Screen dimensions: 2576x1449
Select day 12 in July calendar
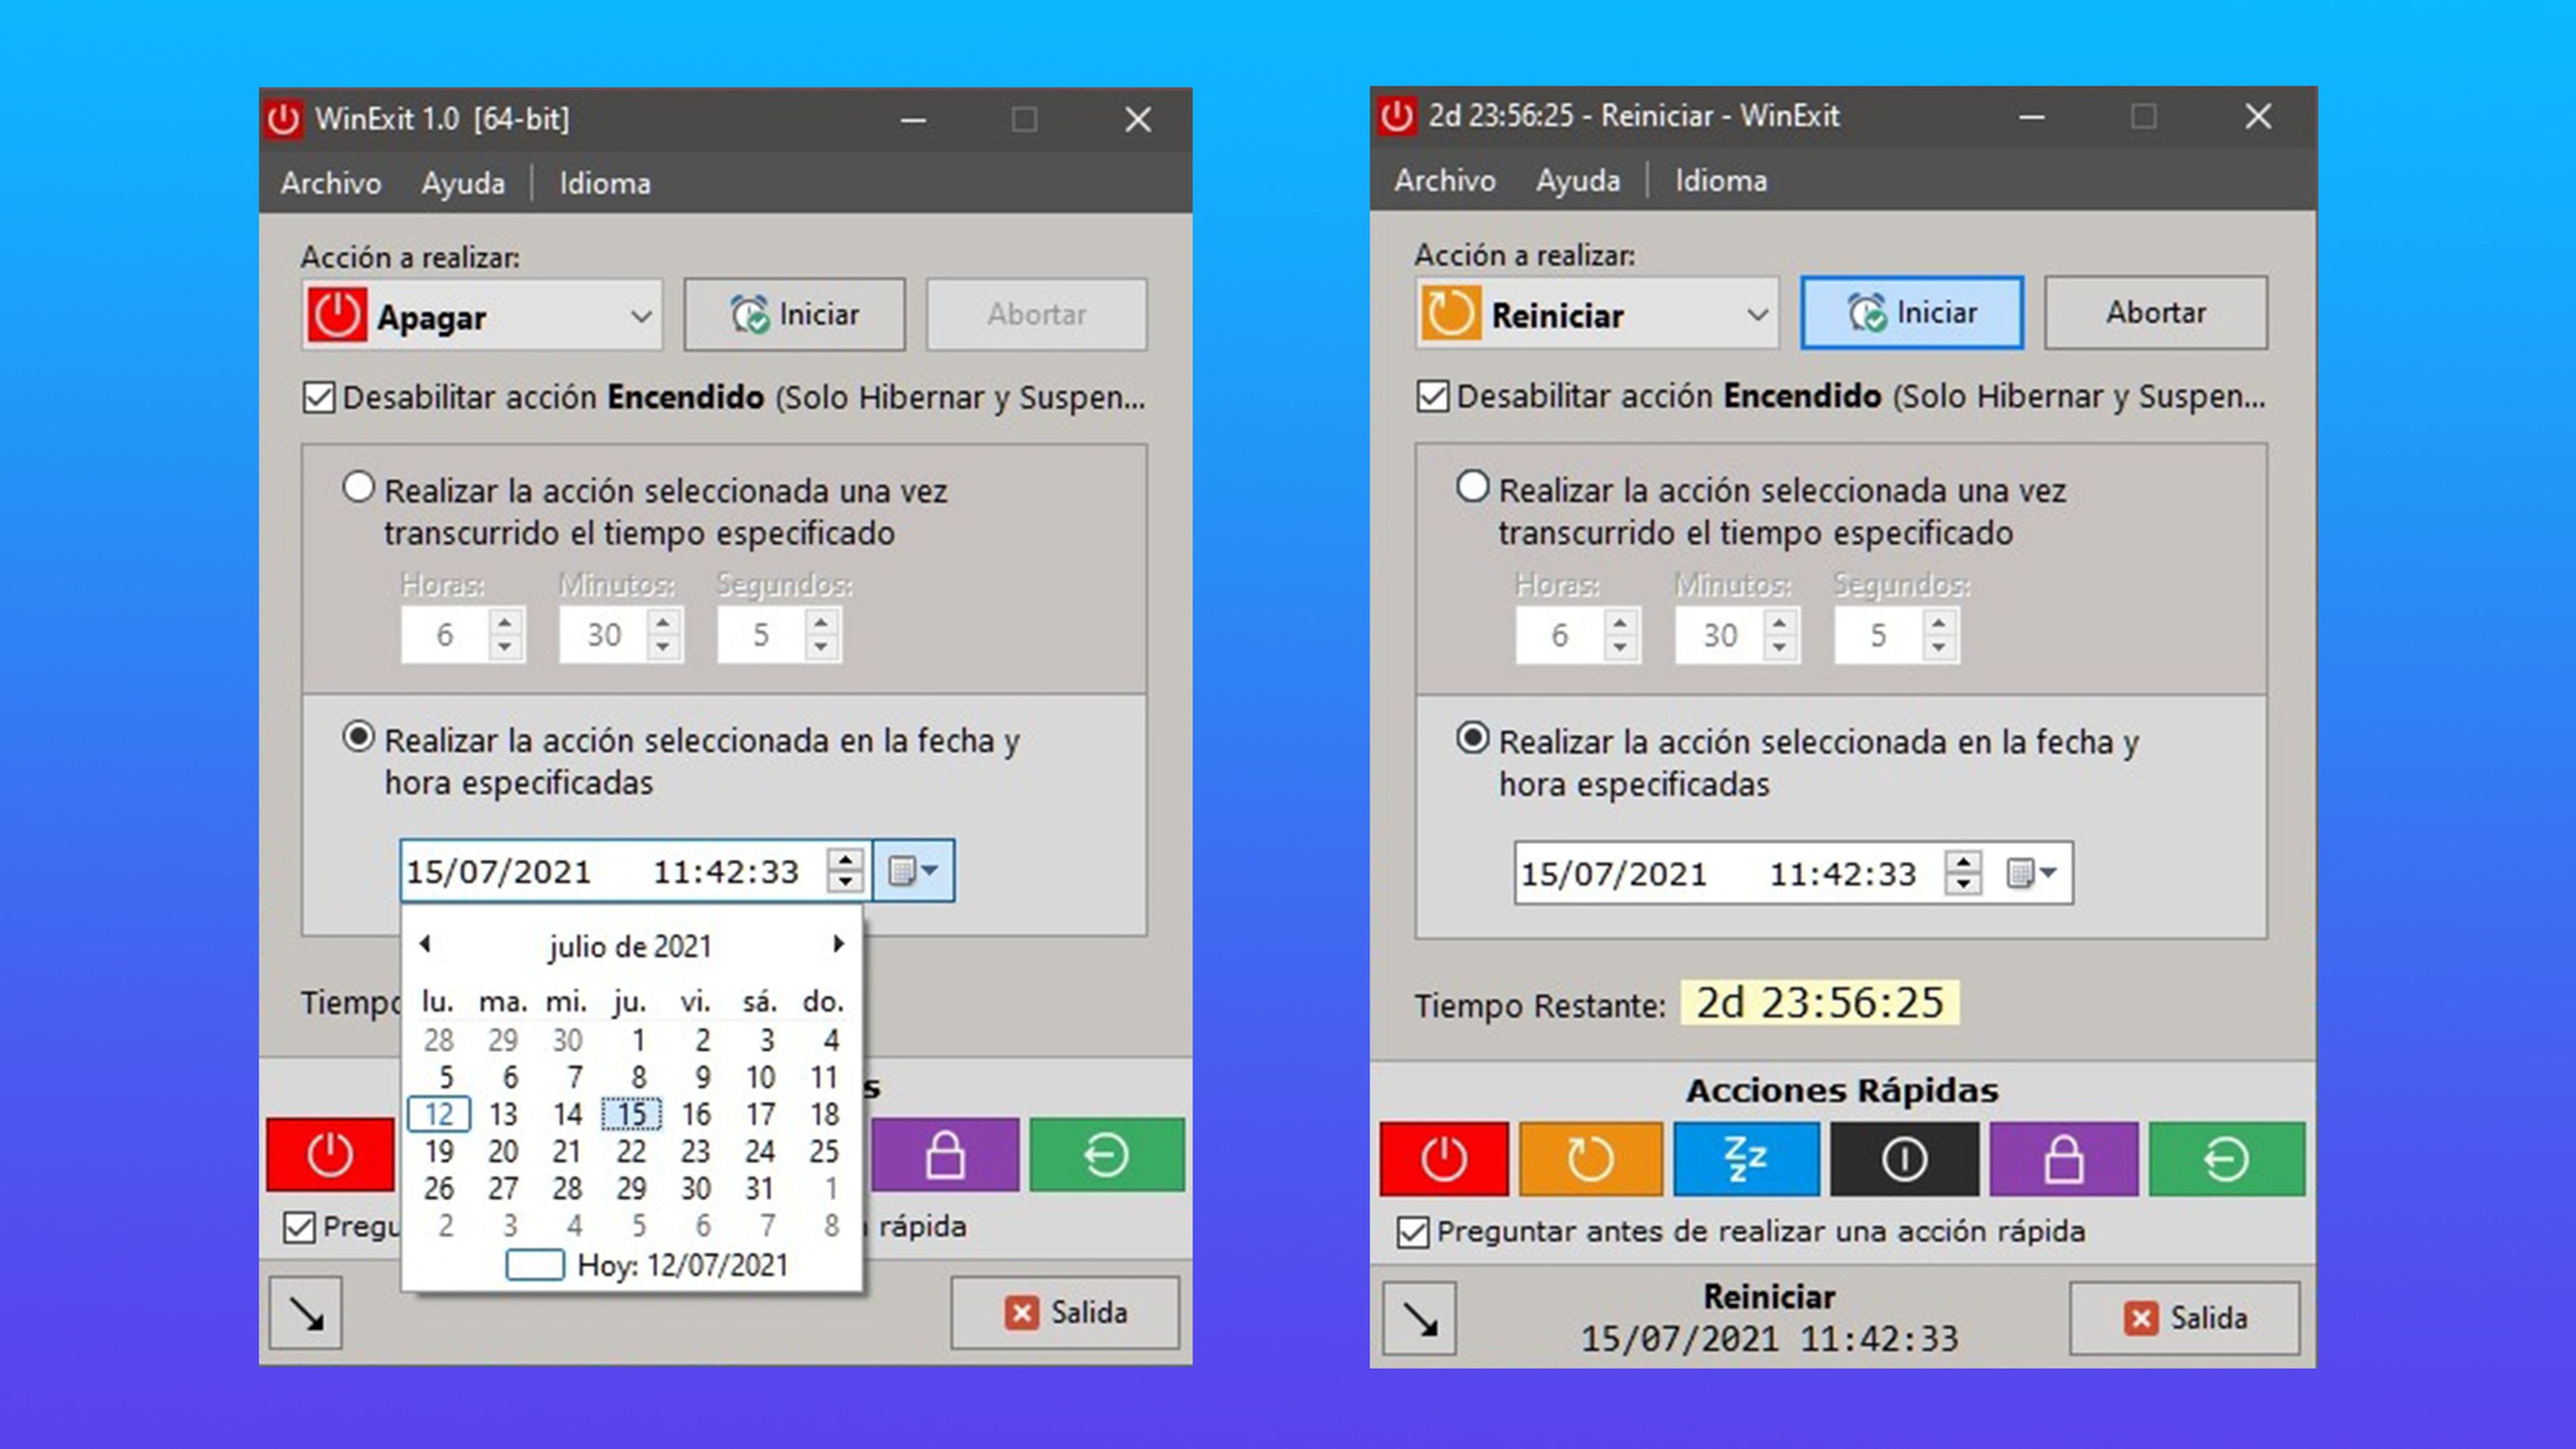tap(439, 1114)
